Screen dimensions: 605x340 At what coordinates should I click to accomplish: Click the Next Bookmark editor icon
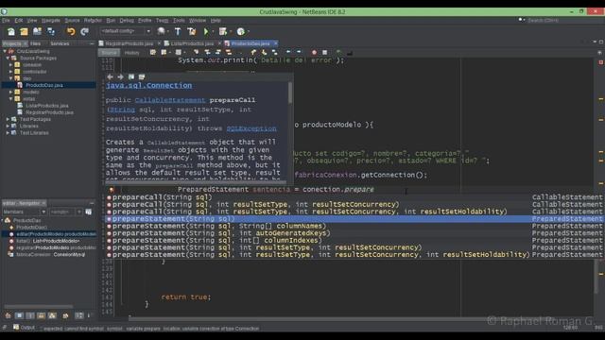point(264,52)
